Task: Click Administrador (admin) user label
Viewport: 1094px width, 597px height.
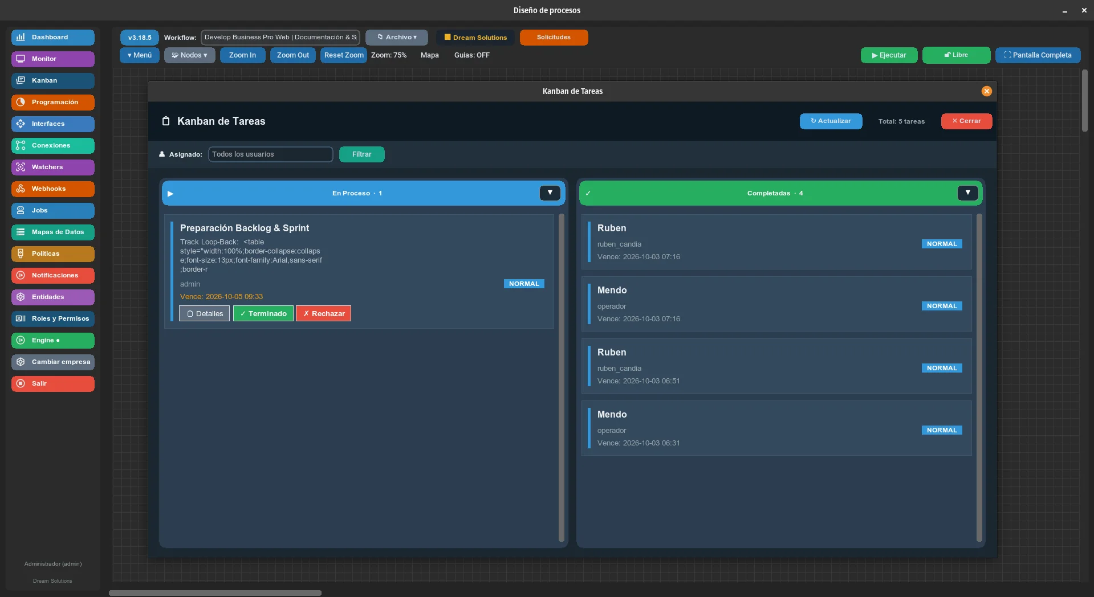Action: coord(53,564)
